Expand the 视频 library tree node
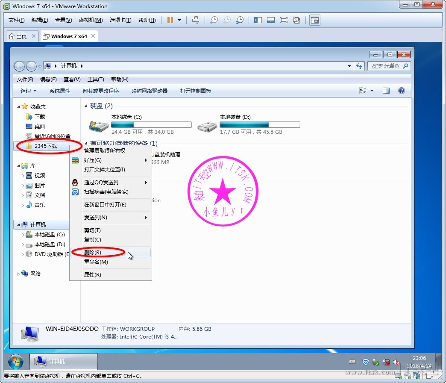446x383 pixels. tap(23, 176)
